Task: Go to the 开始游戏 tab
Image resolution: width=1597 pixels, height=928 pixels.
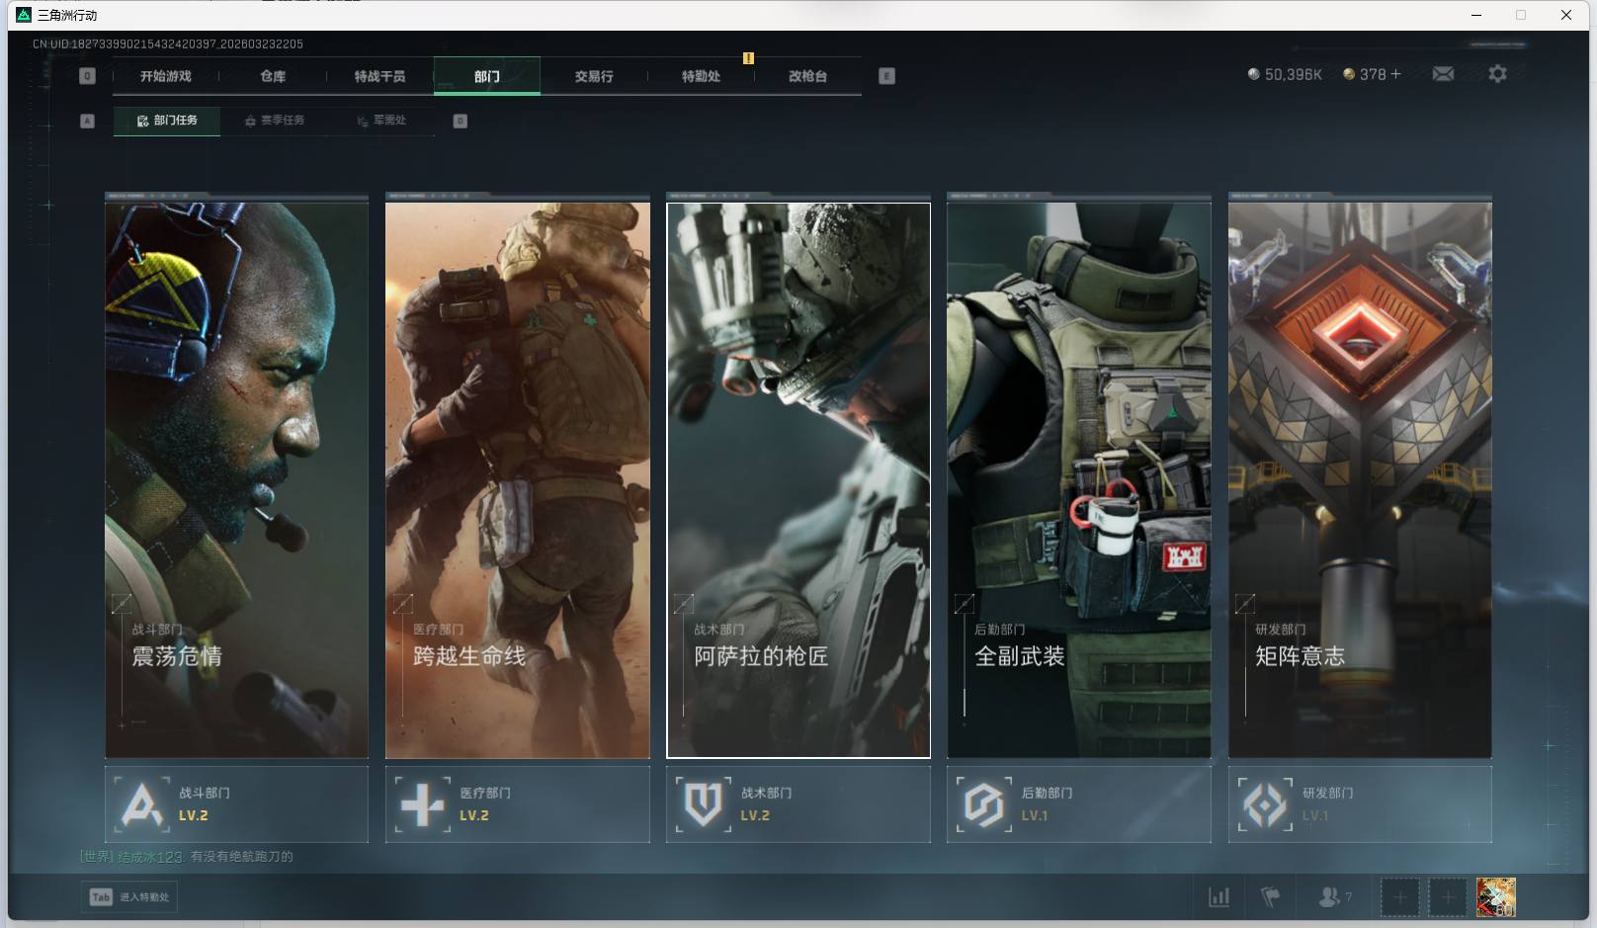Action: click(165, 76)
